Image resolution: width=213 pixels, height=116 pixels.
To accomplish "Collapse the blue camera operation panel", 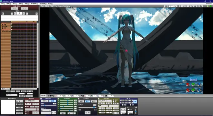I will pyautogui.click(x=41, y=99).
